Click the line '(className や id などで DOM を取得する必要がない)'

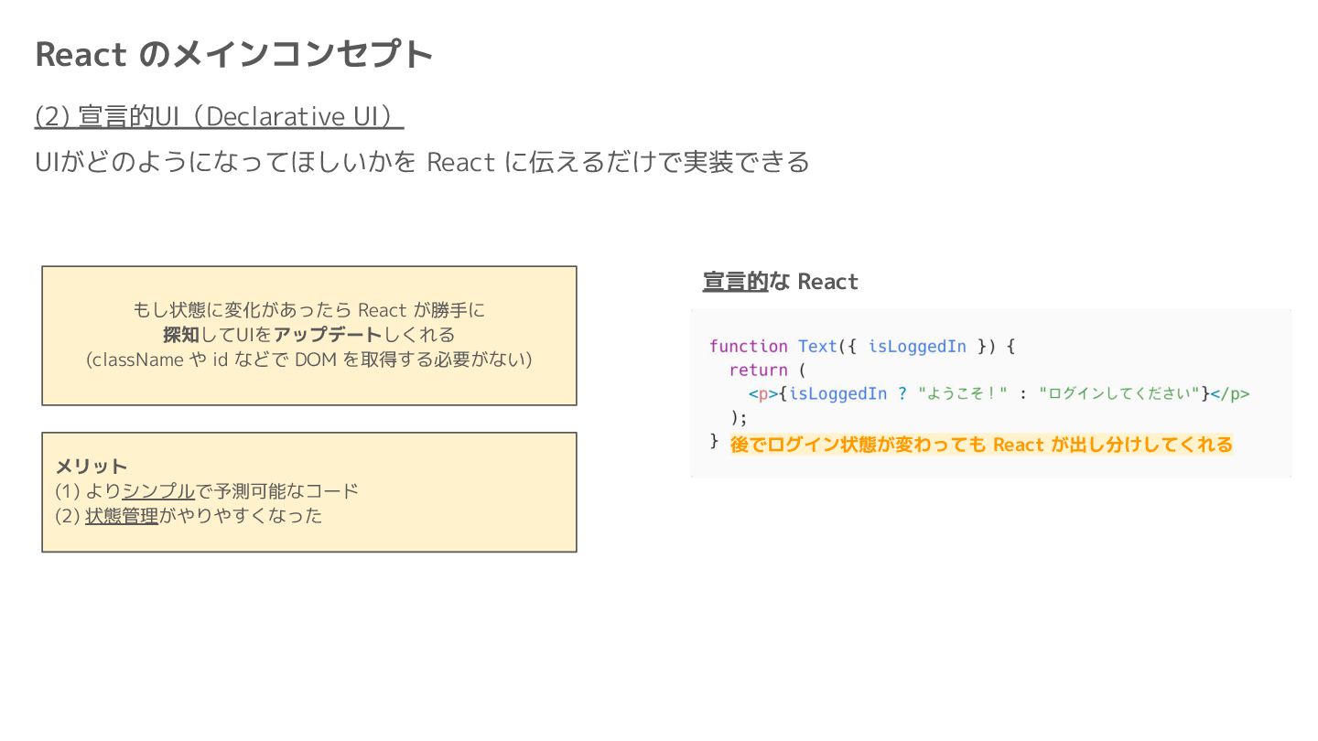309,360
